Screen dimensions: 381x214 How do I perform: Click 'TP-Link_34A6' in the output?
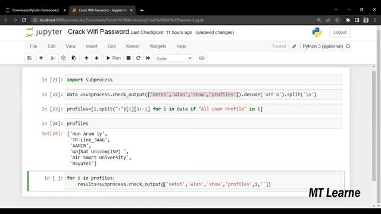pyautogui.click(x=89, y=140)
